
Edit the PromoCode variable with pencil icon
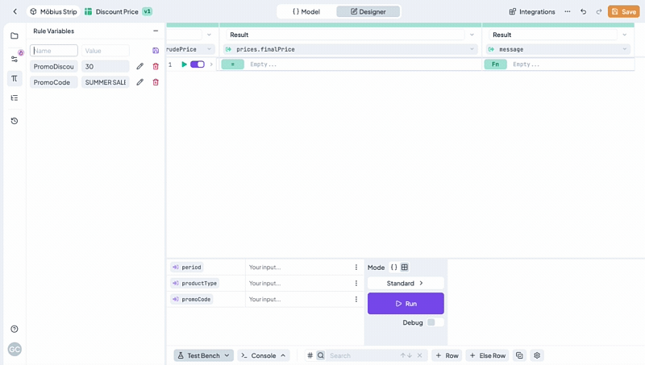tap(139, 82)
